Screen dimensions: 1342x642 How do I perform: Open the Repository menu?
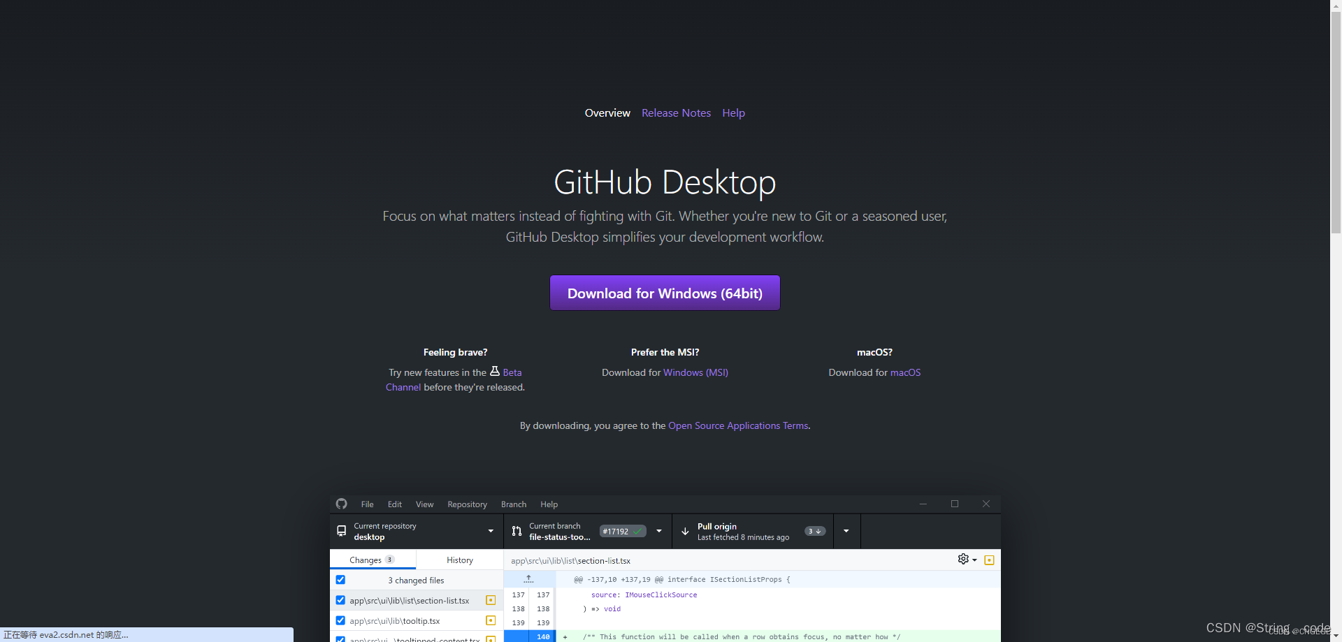tap(467, 504)
